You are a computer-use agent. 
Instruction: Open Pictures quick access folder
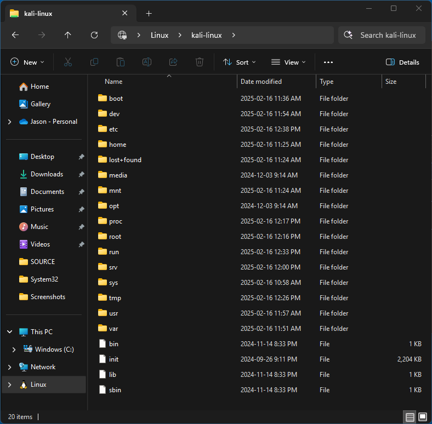pos(44,209)
